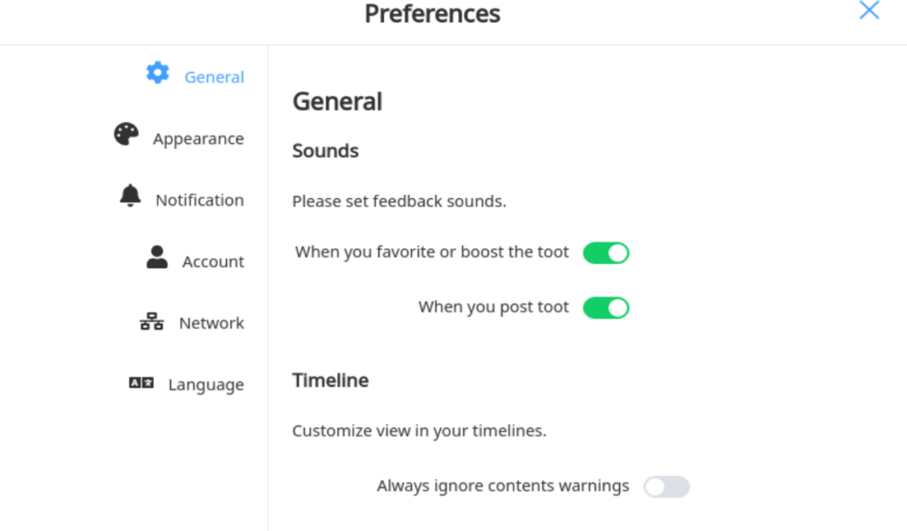This screenshot has width=907, height=531.
Task: Click the Timeline section heading
Action: tap(330, 381)
